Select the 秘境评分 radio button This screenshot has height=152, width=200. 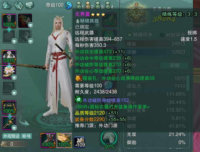pyautogui.click(x=130, y=35)
